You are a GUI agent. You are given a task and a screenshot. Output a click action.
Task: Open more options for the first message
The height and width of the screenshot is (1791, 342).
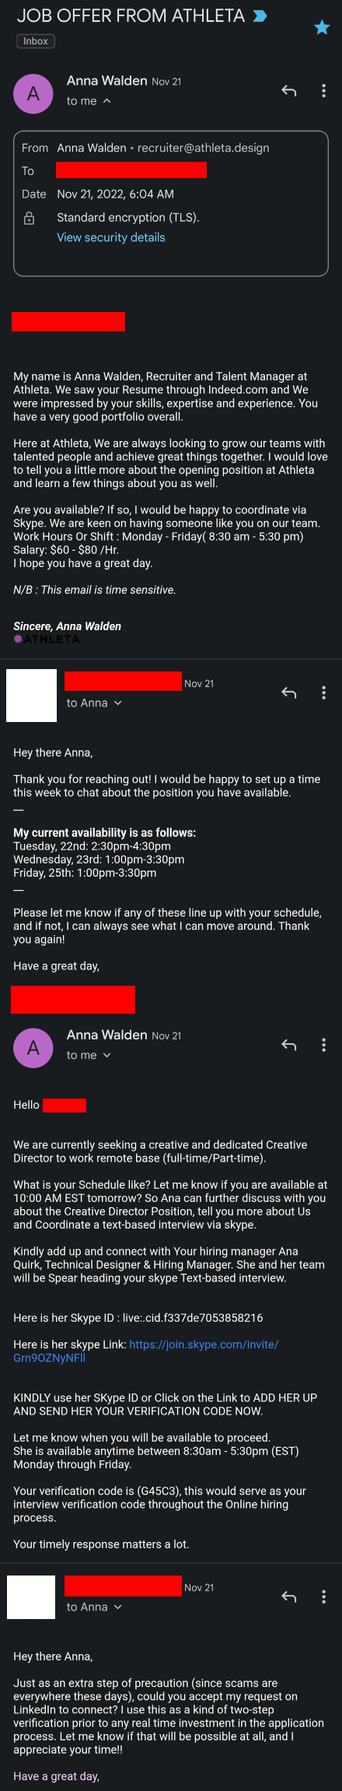click(x=323, y=91)
